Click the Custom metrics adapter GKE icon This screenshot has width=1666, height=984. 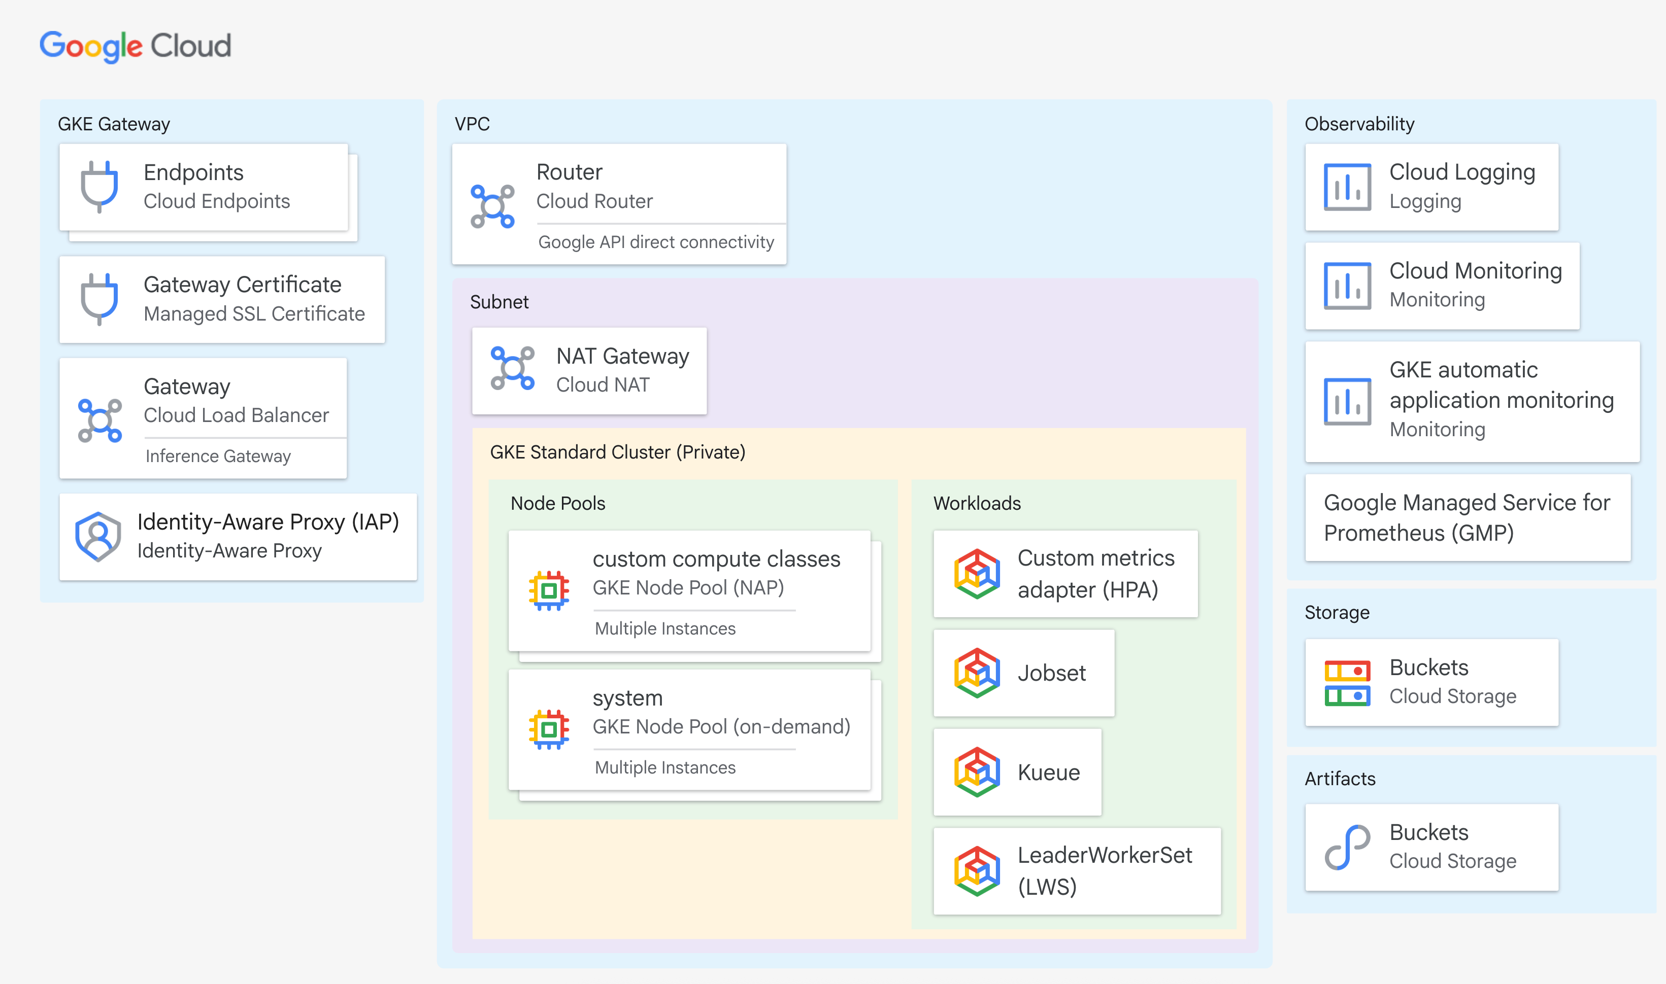click(x=977, y=574)
